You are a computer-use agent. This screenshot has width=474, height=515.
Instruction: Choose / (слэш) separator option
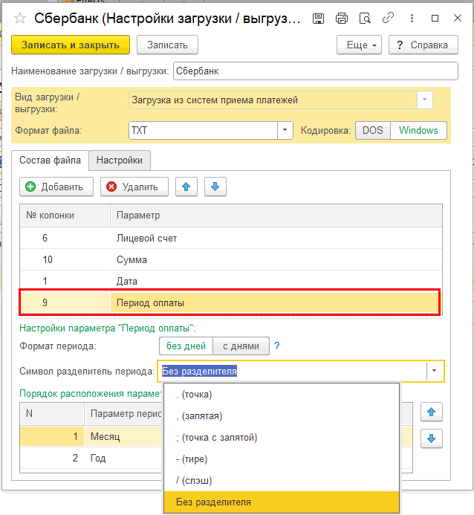tap(282, 481)
